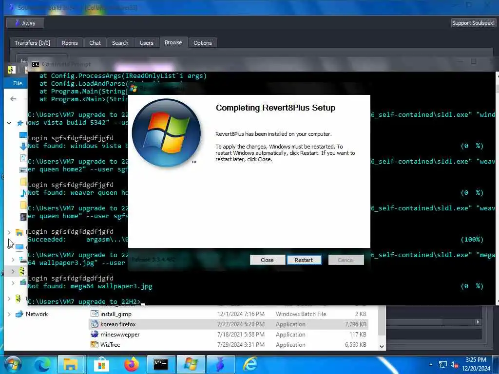This screenshot has height=374, width=499.
Task: Select the Desktop icon in navigation pane
Action: click(23, 135)
